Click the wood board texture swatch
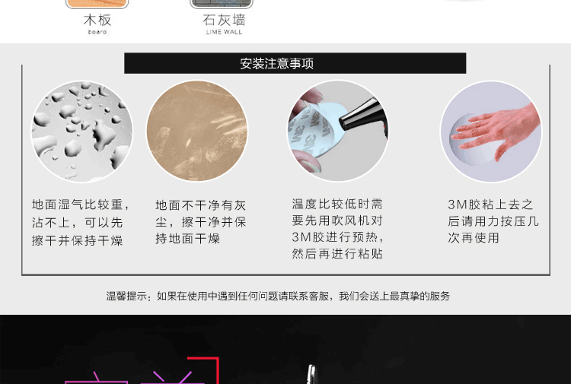The image size is (571, 384). click(x=97, y=4)
